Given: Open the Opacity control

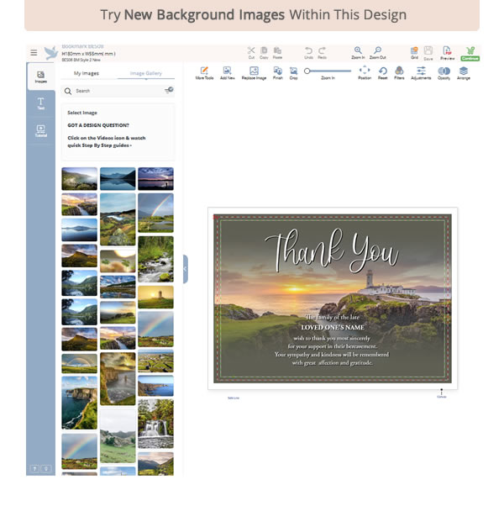Looking at the screenshot, I should [x=444, y=72].
